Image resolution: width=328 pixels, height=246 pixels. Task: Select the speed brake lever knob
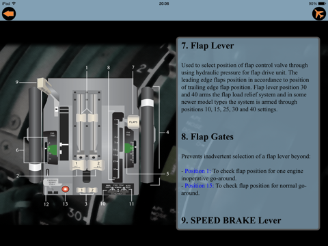click(44, 86)
